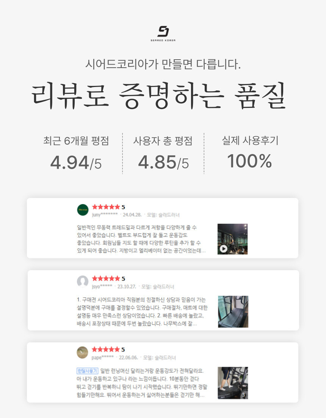Click the star rating on pape's review
The width and height of the screenshot is (326, 418).
[108, 350]
